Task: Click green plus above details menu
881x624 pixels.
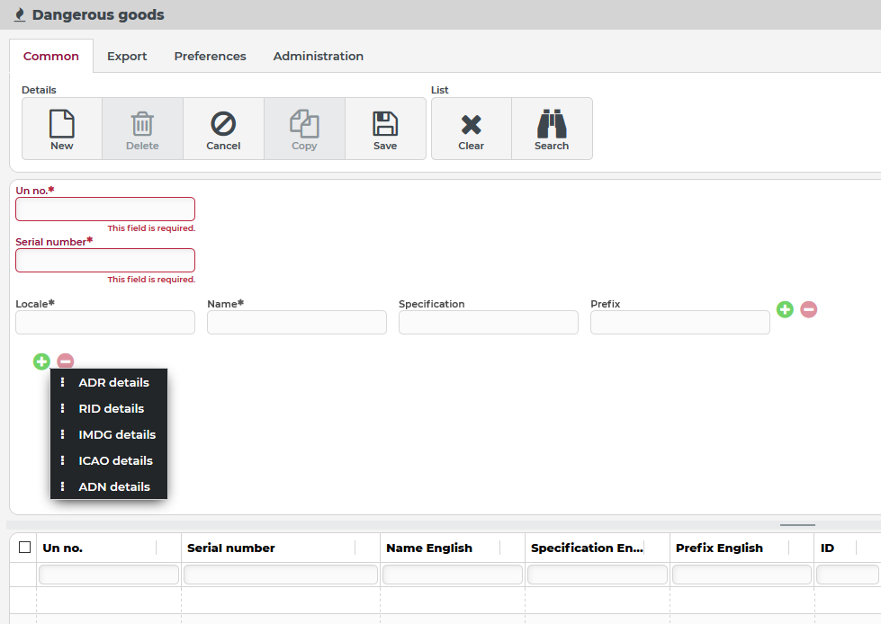Action: click(x=41, y=361)
